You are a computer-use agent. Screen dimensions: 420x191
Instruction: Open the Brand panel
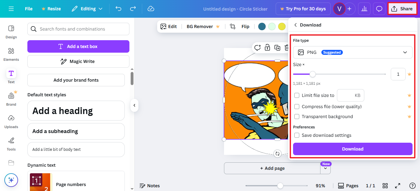click(x=11, y=98)
